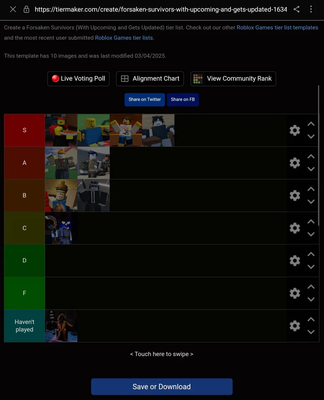Open the Roblox Games tier lists link
The width and height of the screenshot is (324, 400).
pos(124,38)
